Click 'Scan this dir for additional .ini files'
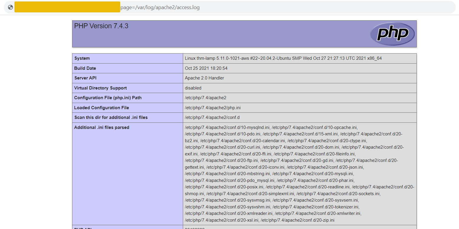 (x=111, y=117)
